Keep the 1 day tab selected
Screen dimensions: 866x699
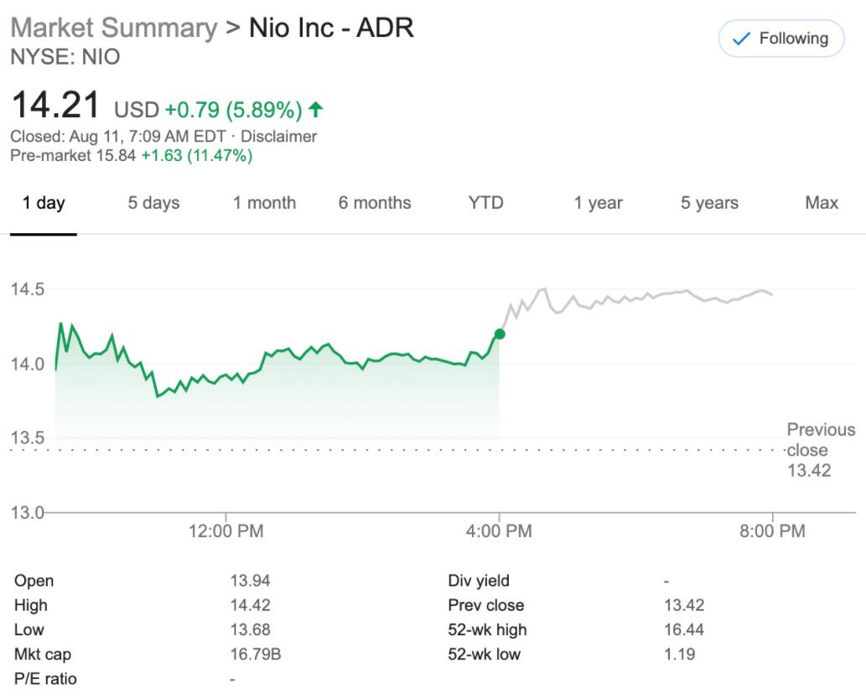[x=44, y=203]
